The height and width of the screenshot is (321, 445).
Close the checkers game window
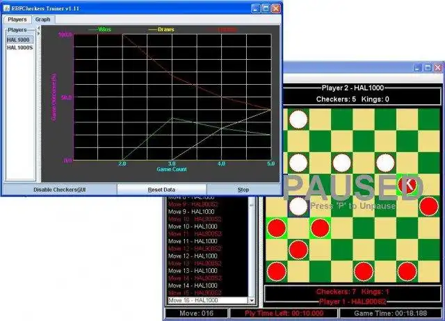(x=438, y=68)
